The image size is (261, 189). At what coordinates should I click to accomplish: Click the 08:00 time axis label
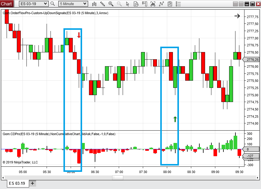(x=167, y=172)
